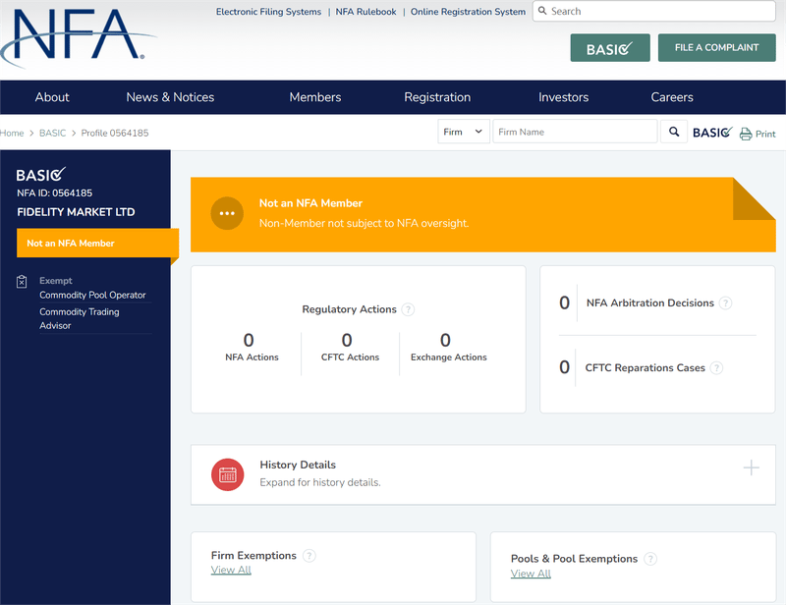Click the CFTC Actions count
Screen dimensions: 786x605
[347, 341]
